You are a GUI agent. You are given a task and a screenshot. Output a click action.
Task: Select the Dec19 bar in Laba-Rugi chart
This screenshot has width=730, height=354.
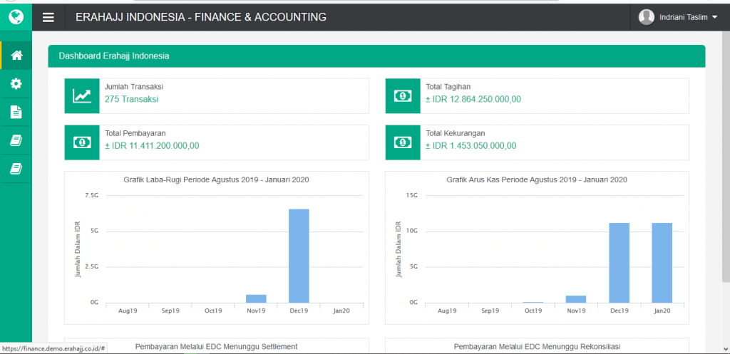[299, 256]
